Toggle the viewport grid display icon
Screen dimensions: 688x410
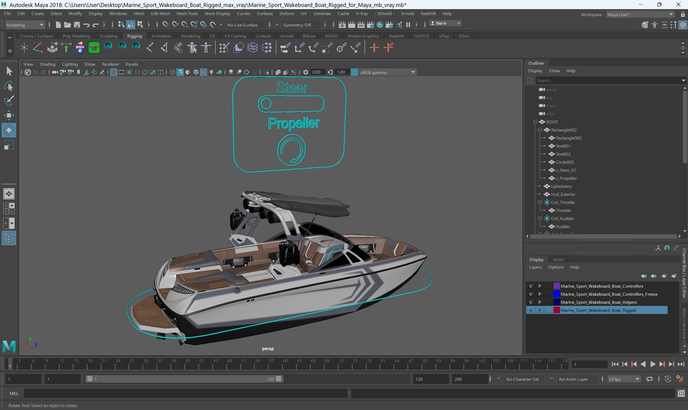113,72
